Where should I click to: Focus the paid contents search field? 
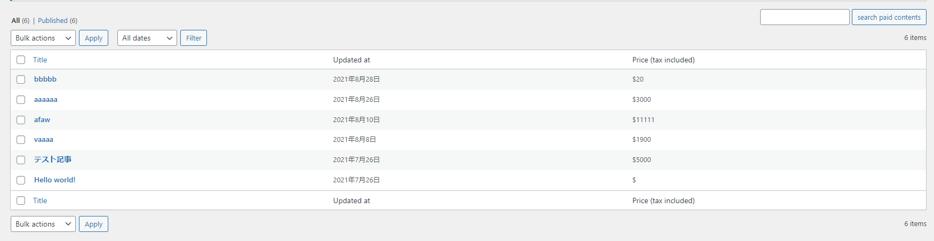[805, 17]
